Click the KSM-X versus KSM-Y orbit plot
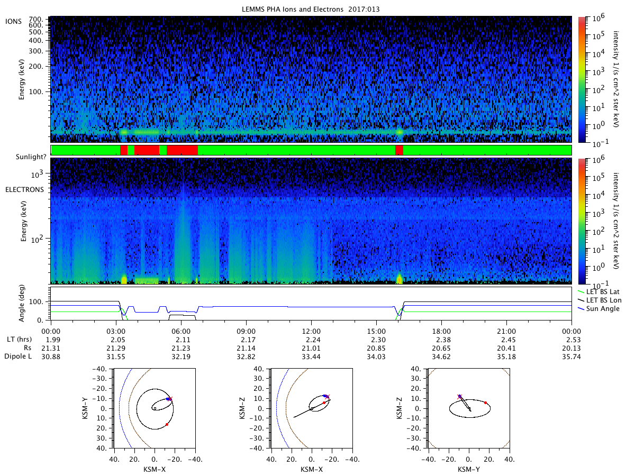This screenshot has height=476, width=635. (x=155, y=408)
